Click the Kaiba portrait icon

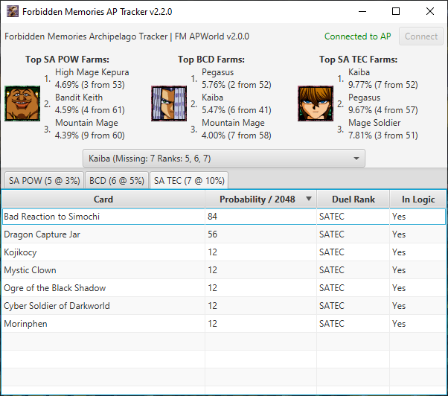click(316, 103)
